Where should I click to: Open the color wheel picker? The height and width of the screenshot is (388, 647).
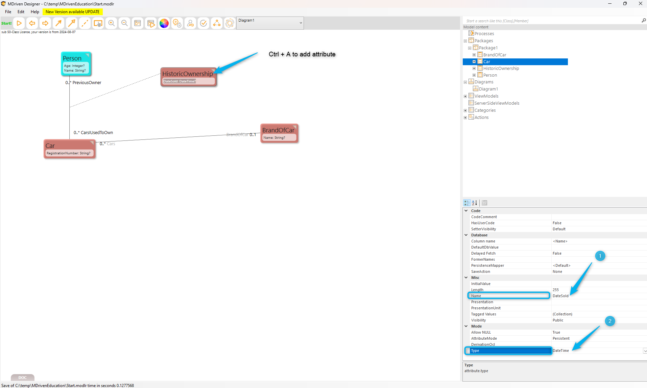[164, 23]
